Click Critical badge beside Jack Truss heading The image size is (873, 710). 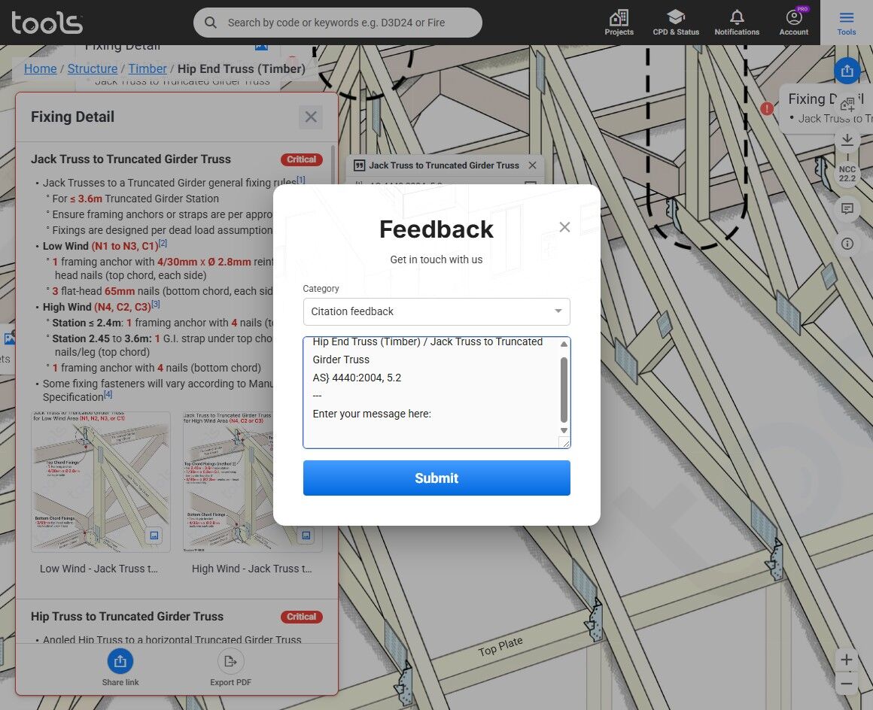coord(301,159)
